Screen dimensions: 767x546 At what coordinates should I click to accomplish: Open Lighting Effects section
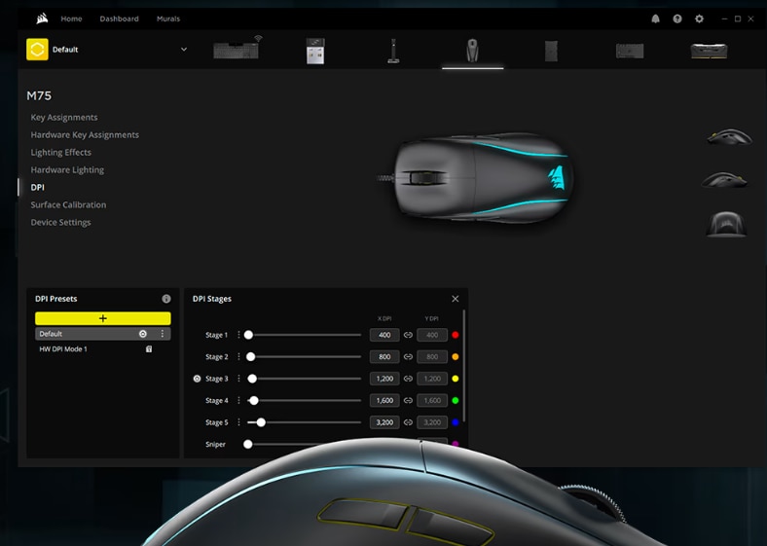tap(60, 152)
